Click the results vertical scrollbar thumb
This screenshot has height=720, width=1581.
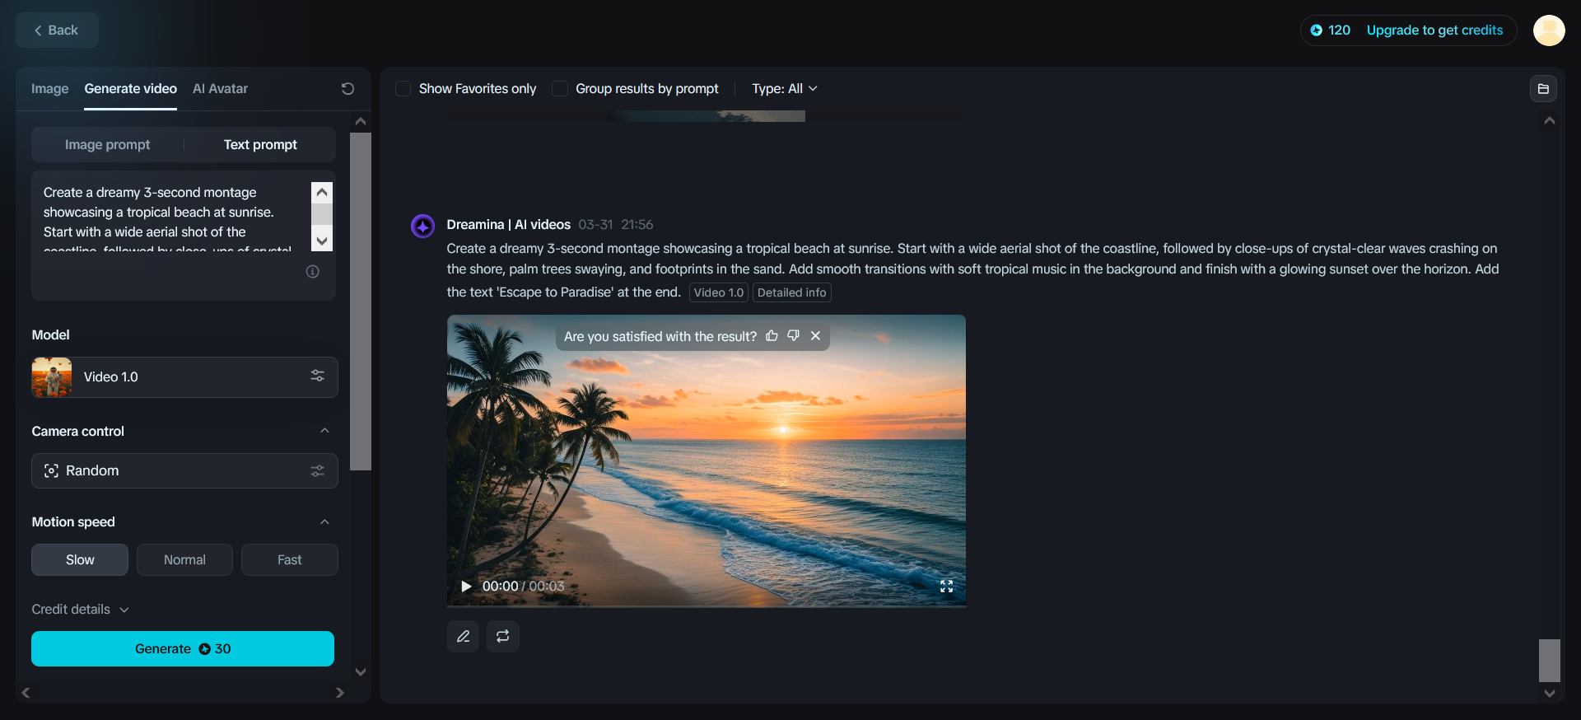(x=1549, y=661)
